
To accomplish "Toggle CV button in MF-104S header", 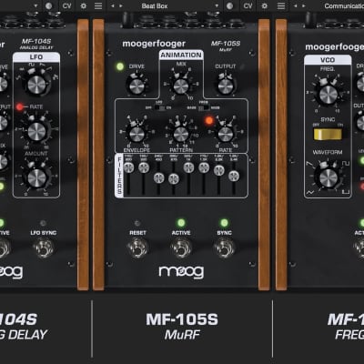I will tap(66, 5).
